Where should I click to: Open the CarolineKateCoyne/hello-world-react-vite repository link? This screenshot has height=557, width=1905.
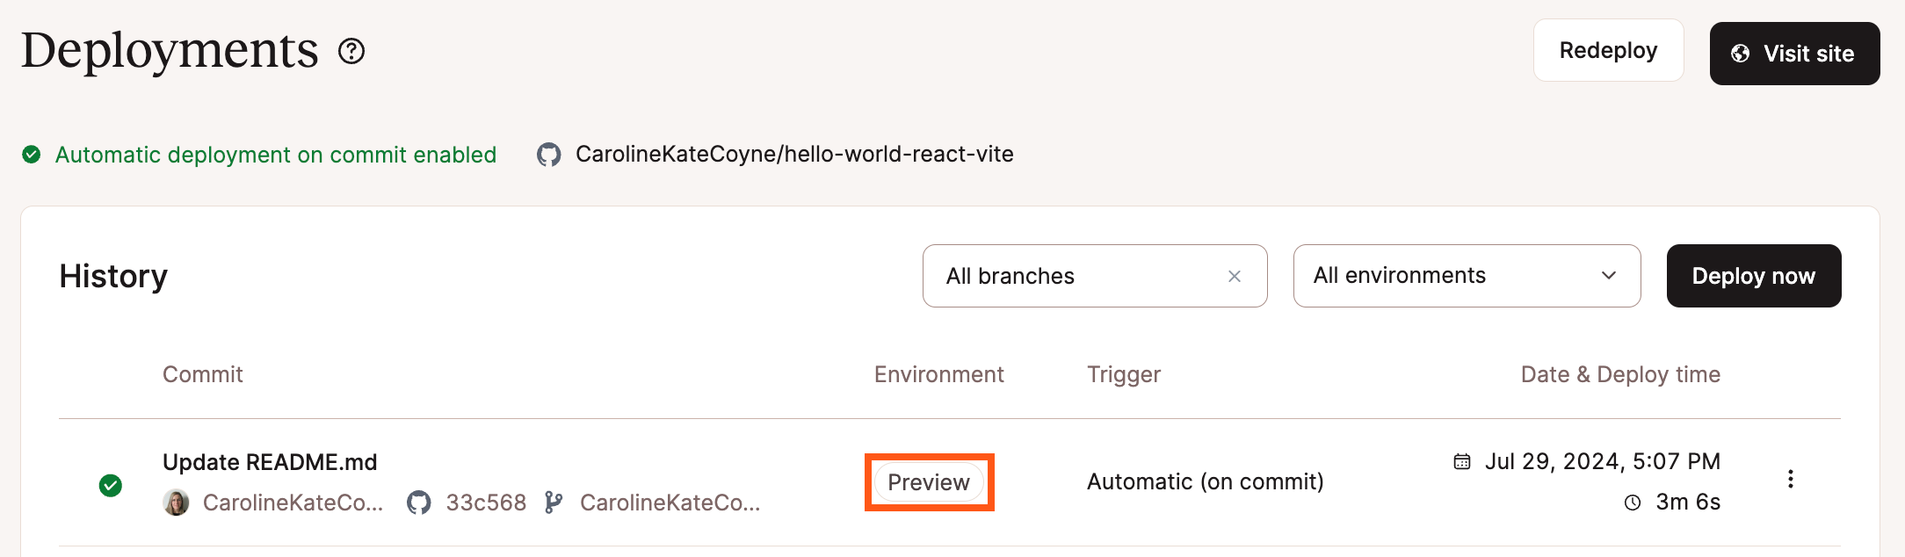[x=793, y=155]
